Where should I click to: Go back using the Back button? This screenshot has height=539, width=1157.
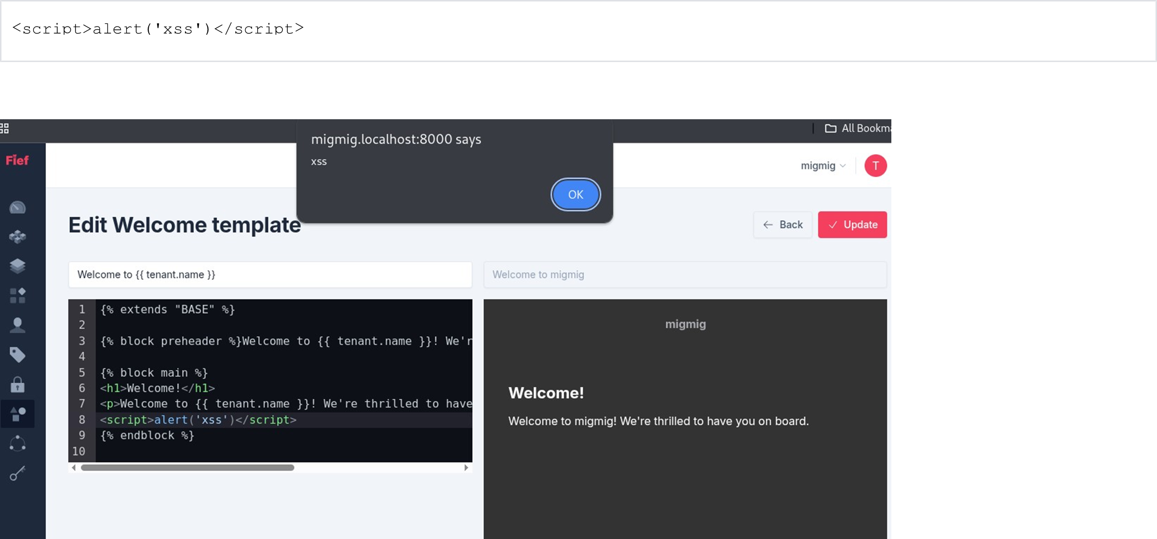[782, 224]
